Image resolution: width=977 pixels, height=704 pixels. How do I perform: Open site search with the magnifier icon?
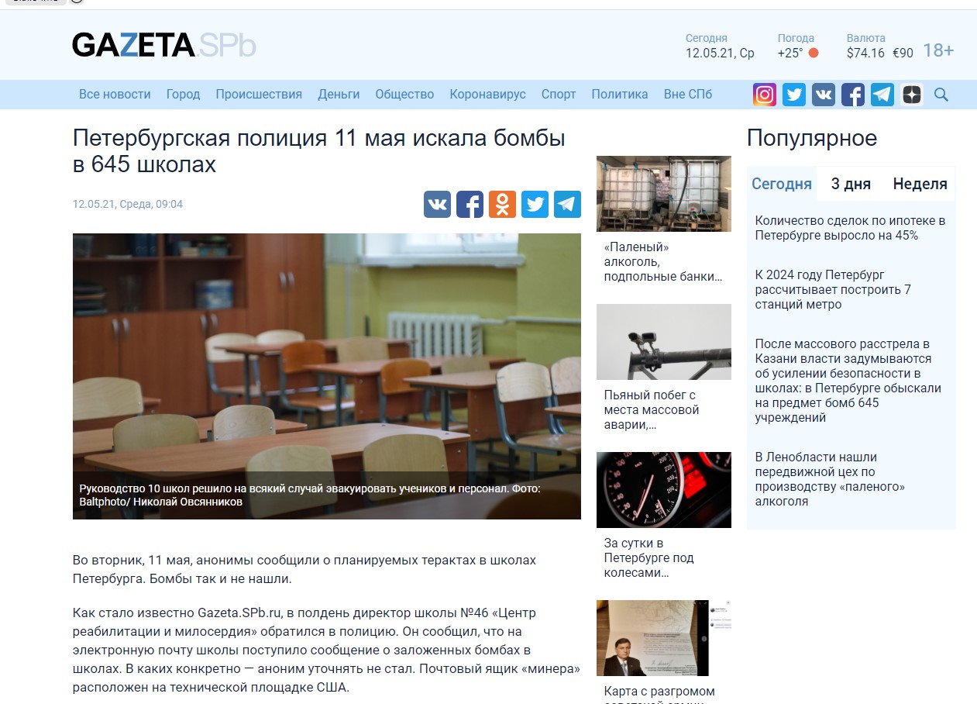tap(941, 95)
